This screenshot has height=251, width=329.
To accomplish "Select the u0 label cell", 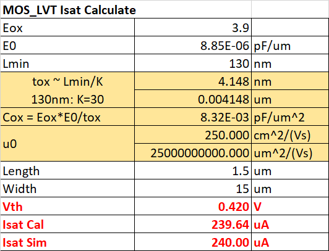I will 67,144.
